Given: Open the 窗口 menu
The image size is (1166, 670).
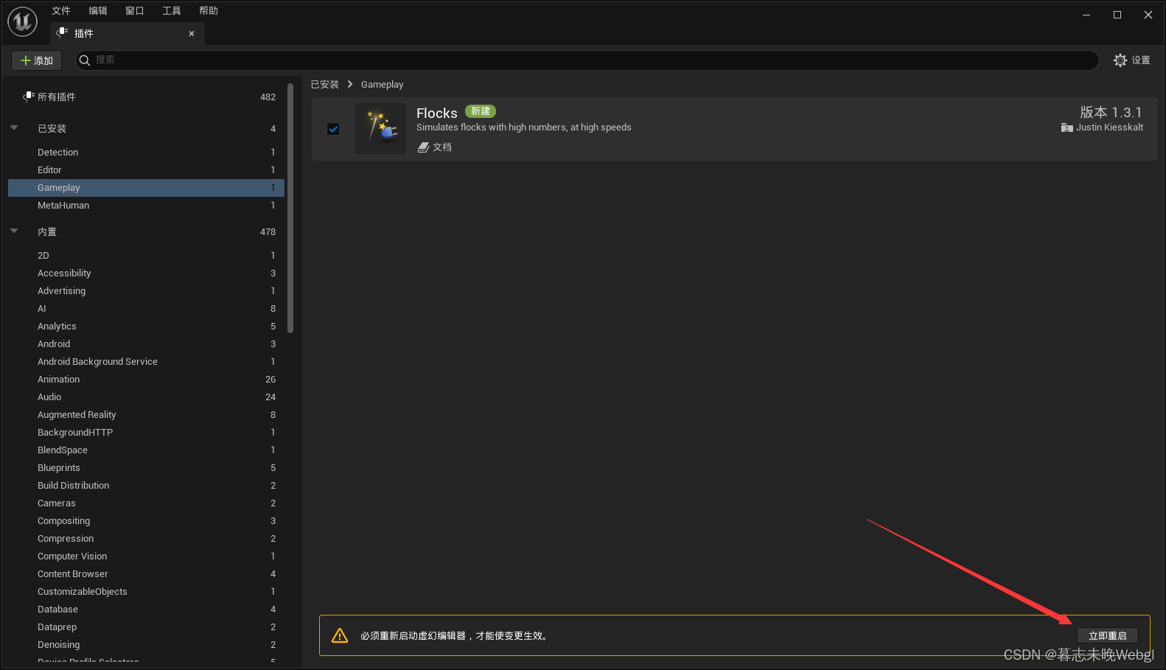Looking at the screenshot, I should (135, 10).
